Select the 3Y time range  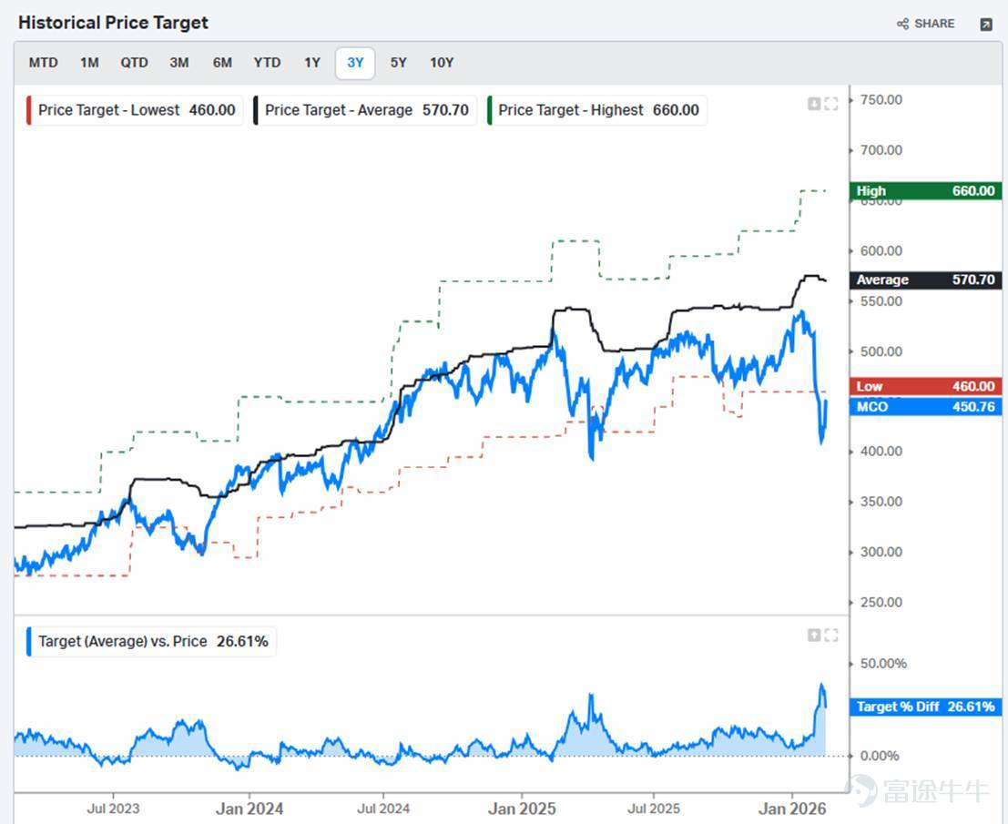(355, 63)
